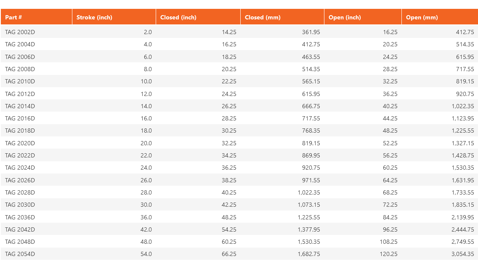This screenshot has width=478, height=264.
Task: Click the Part # column header
Action: click(13, 17)
